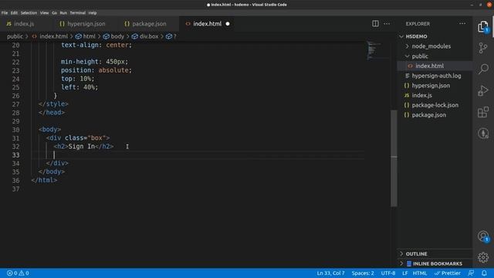Open the Run menu
Image resolution: width=494 pixels, height=278 pixels.
point(63,13)
